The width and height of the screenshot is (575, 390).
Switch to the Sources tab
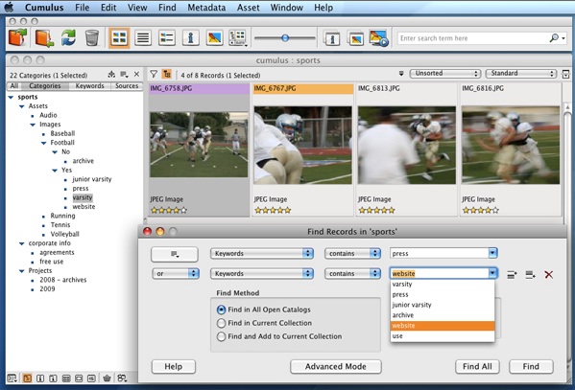point(127,85)
